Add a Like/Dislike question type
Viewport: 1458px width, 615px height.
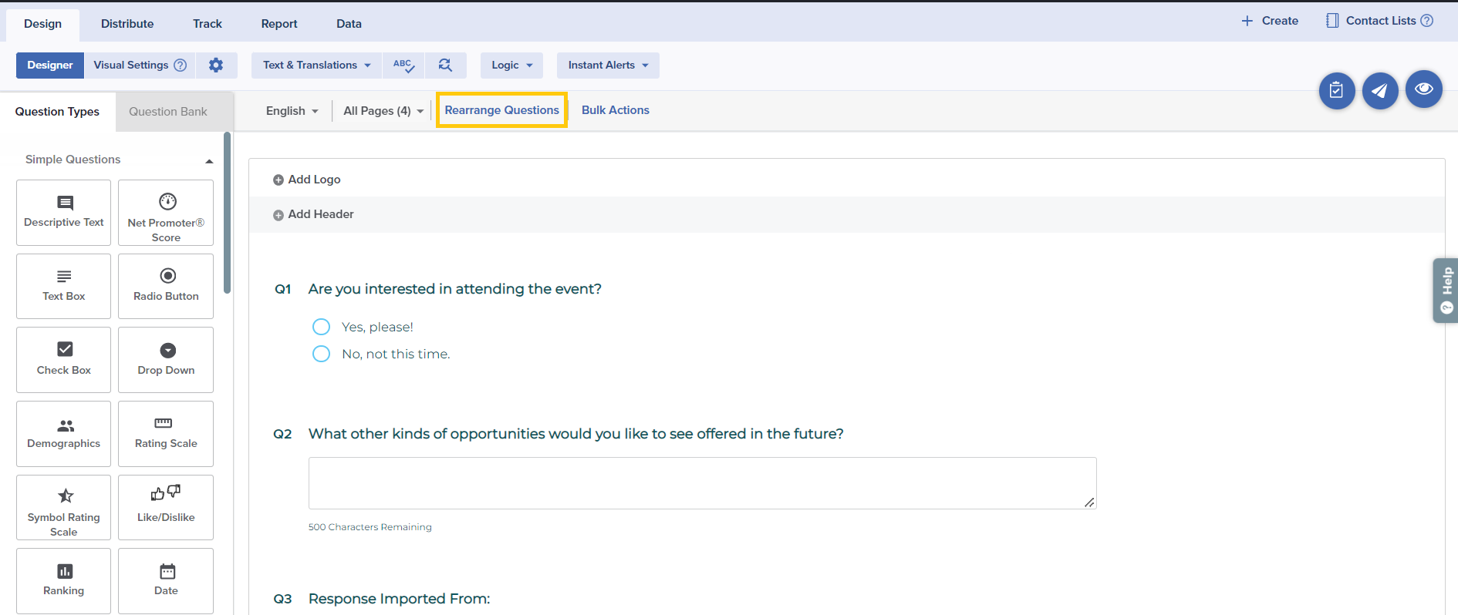(166, 507)
